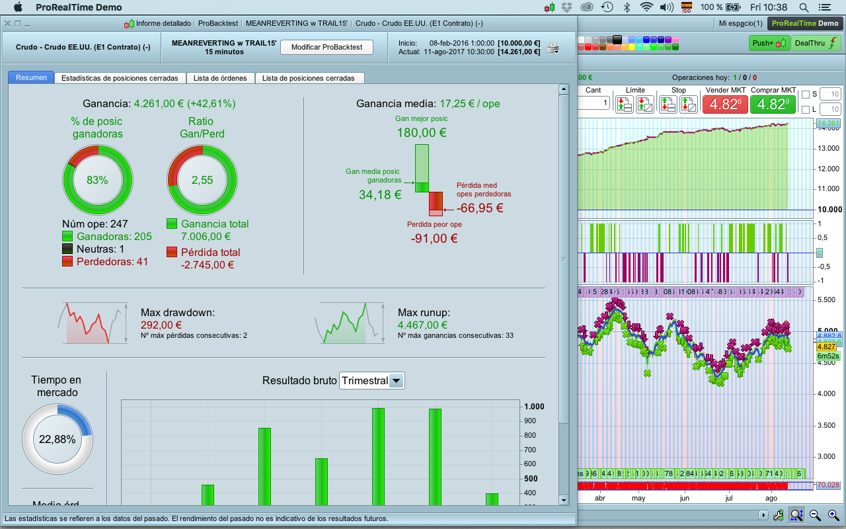Click the zoom out magnifier icon
Screen dimensions: 846x529
click(815, 515)
